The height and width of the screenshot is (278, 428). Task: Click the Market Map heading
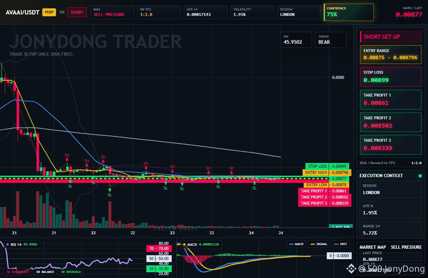[373, 247]
